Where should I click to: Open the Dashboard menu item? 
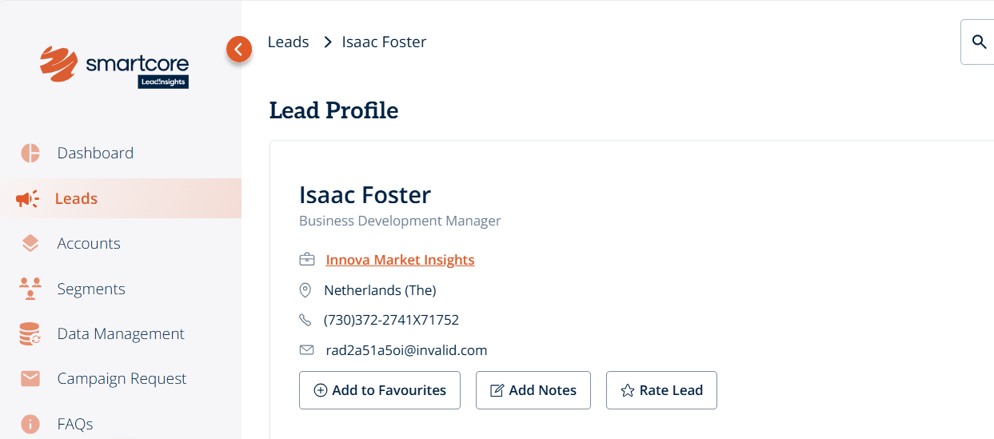pos(95,153)
